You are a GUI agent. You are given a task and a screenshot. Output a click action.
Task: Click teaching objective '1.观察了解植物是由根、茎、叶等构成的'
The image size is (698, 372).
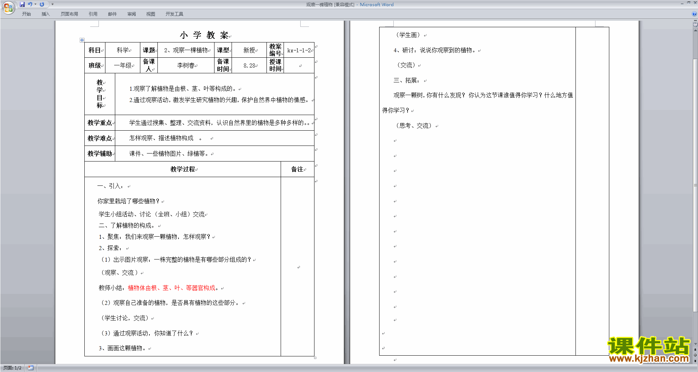pos(183,89)
